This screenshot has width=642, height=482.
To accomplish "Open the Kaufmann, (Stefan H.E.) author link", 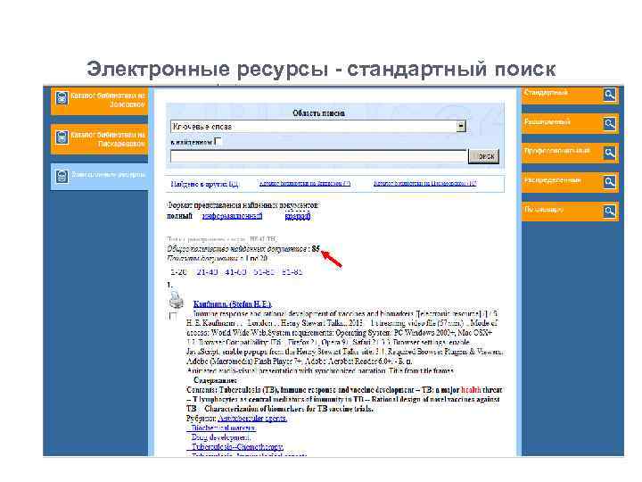I will point(232,304).
